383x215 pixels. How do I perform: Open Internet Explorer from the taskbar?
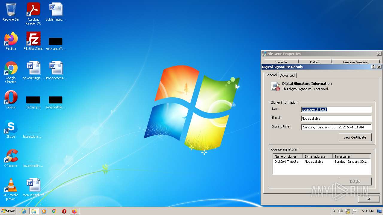[24, 211]
